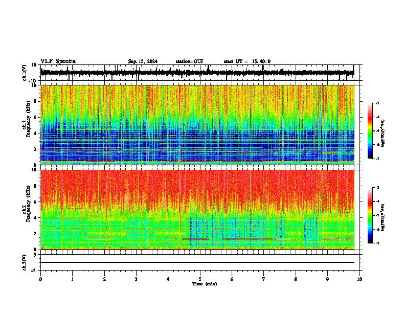The image size is (405, 313).
Task: Click the time axis tick label '0'
Action: pos(40,279)
